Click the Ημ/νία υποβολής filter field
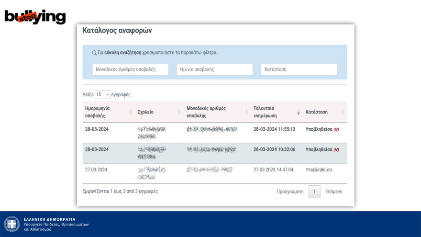This screenshot has width=421, height=237. pos(214,69)
